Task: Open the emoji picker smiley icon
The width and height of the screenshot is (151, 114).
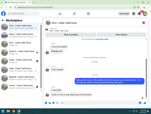Action: pos(140,103)
